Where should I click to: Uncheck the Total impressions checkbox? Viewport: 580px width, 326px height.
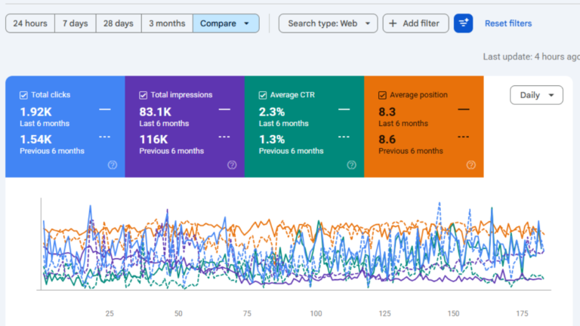(143, 95)
